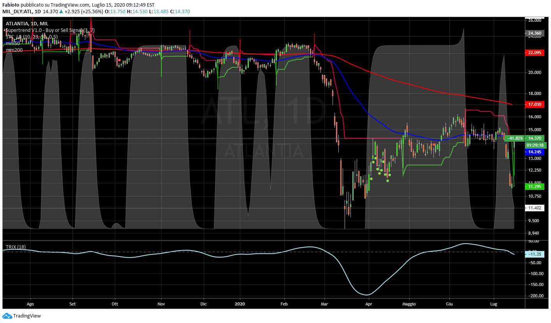The image size is (551, 323).
Task: Click the Ago month on time axis
Action: [x=31, y=304]
